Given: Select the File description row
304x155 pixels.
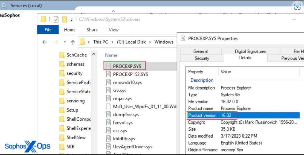Looking at the screenshot, I should (244, 88).
